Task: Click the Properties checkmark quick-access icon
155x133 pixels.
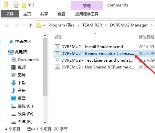Action: pos(16,5)
